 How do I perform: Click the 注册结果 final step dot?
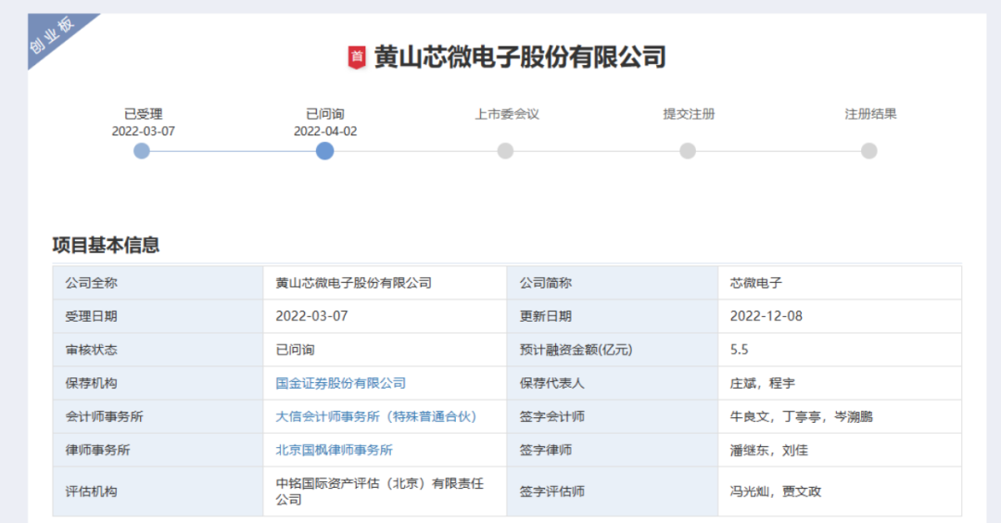click(868, 151)
